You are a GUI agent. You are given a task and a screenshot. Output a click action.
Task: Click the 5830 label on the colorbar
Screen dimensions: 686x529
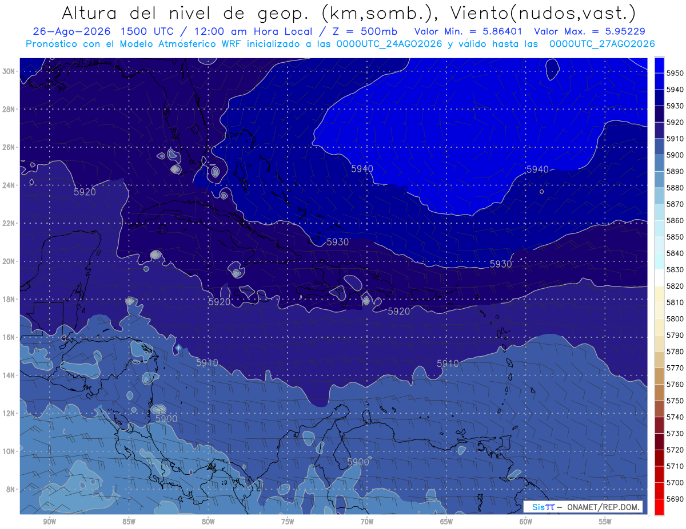[x=675, y=269]
